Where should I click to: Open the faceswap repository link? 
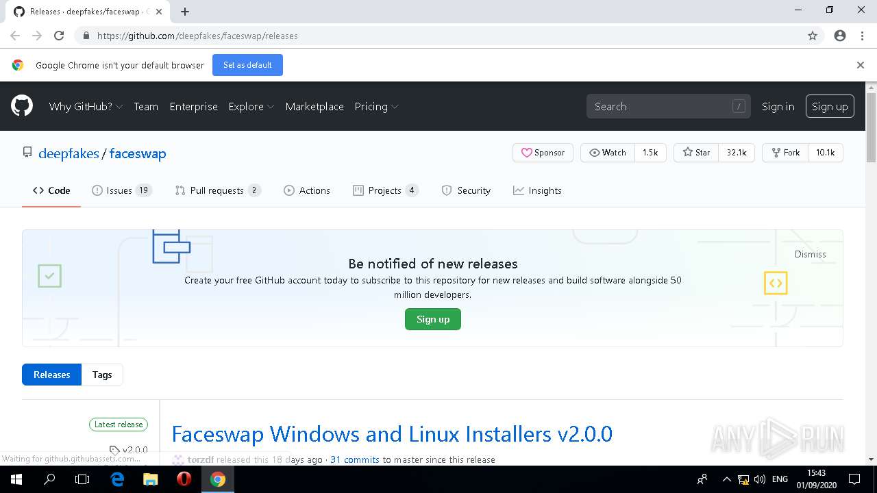pyautogui.click(x=138, y=153)
